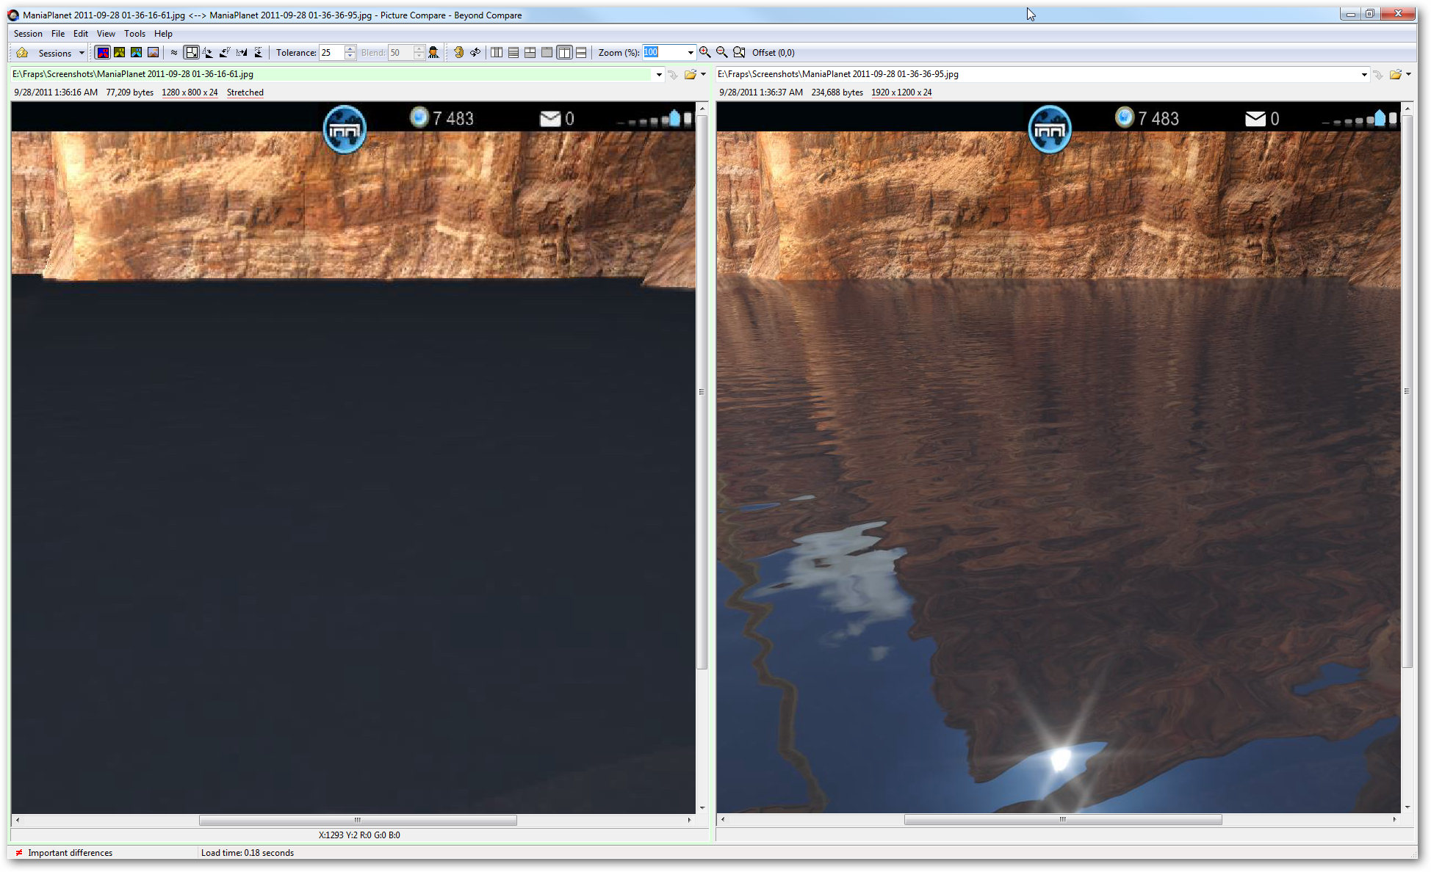Click the left pane Stretched link
Screen dimensions: 1431x872
[245, 92]
